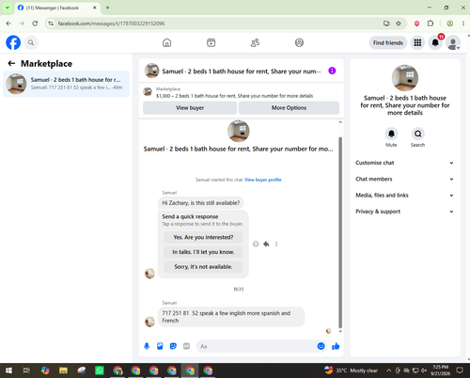Screen dimensions: 470x378
Task: Expand Chat members section
Action: tap(405, 179)
